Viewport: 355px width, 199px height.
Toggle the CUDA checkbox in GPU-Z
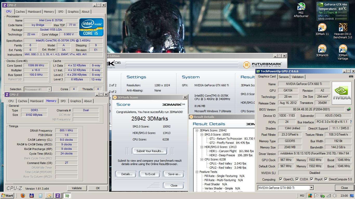pos(297,179)
